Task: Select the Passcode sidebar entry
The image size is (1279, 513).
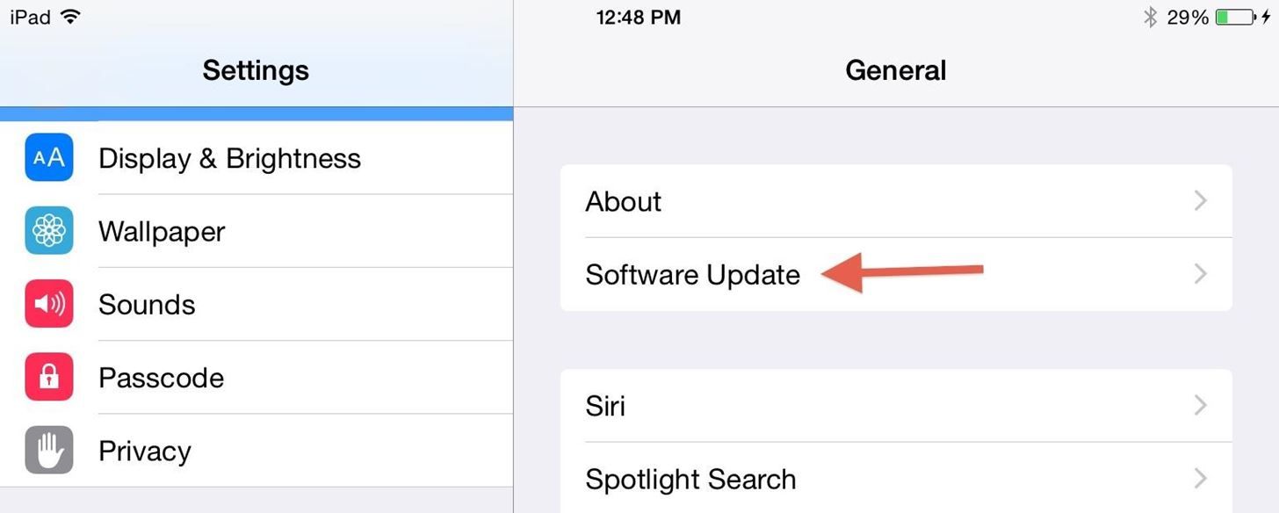Action: (x=161, y=377)
